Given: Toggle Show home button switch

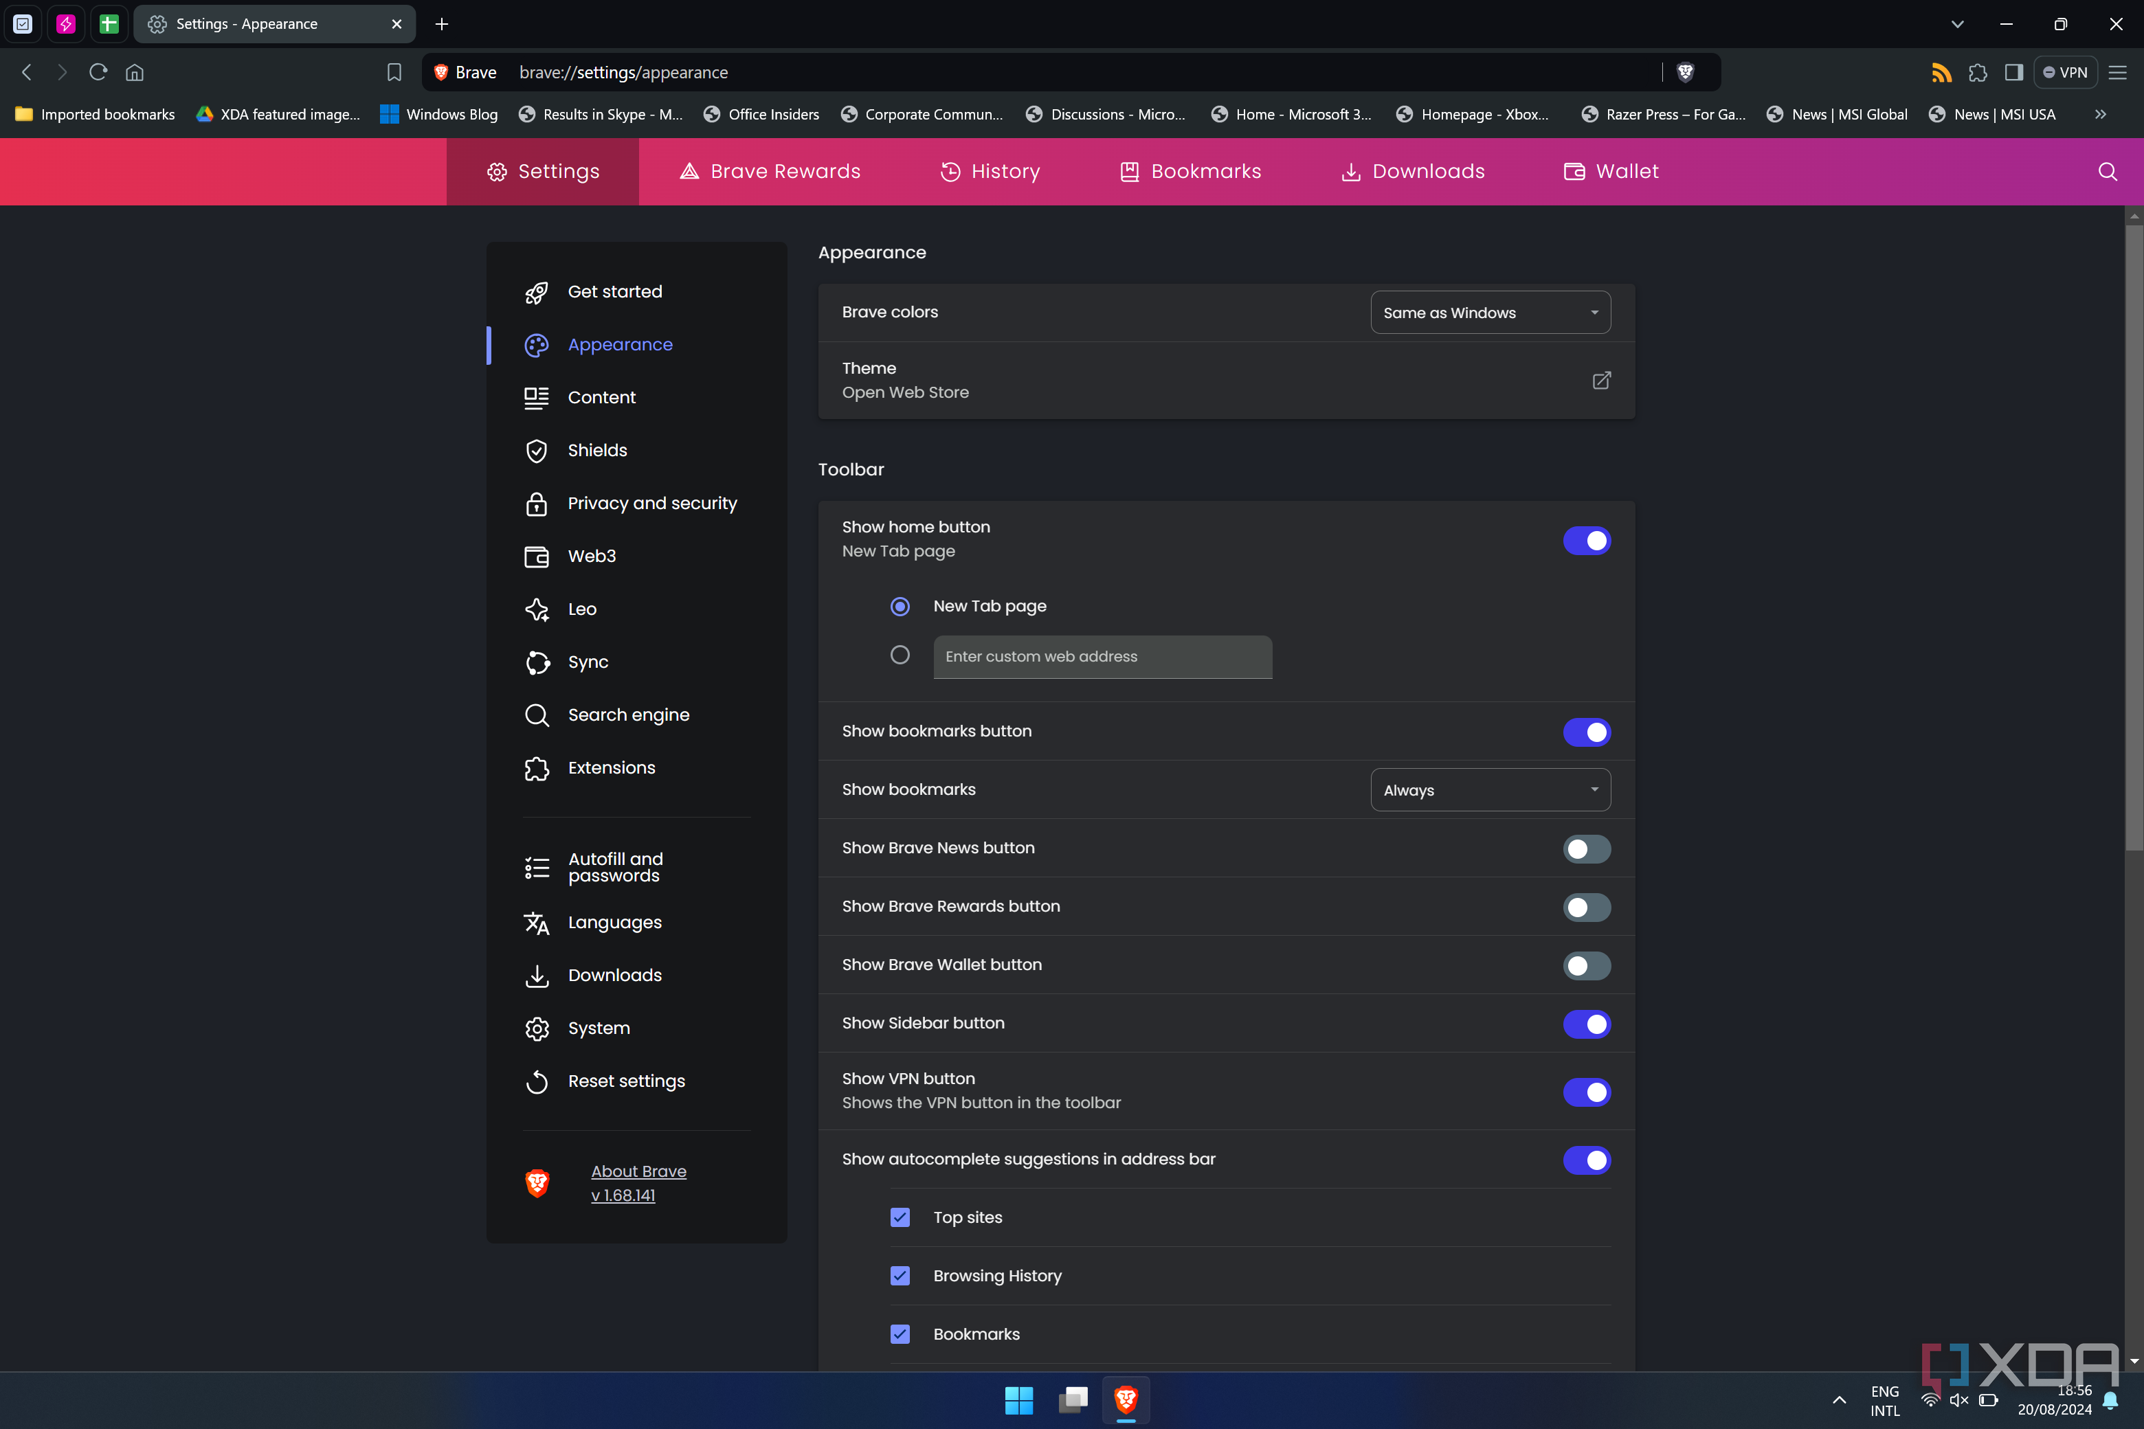Looking at the screenshot, I should 1586,541.
